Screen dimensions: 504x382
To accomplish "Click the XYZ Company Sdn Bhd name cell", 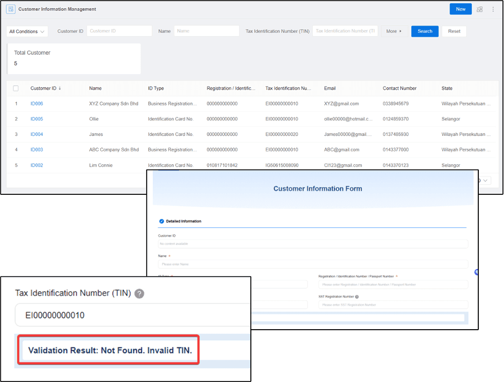I will tap(114, 104).
